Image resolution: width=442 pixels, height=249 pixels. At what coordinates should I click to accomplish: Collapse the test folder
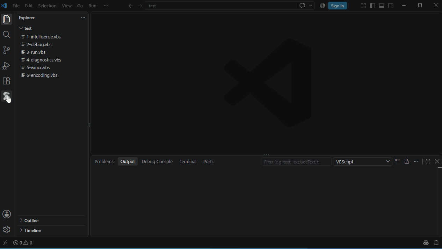(x=51, y=28)
